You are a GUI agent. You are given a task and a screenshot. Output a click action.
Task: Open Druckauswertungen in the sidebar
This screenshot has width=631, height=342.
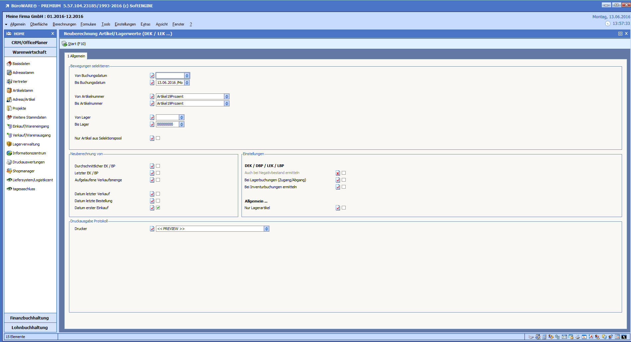click(x=9, y=162)
